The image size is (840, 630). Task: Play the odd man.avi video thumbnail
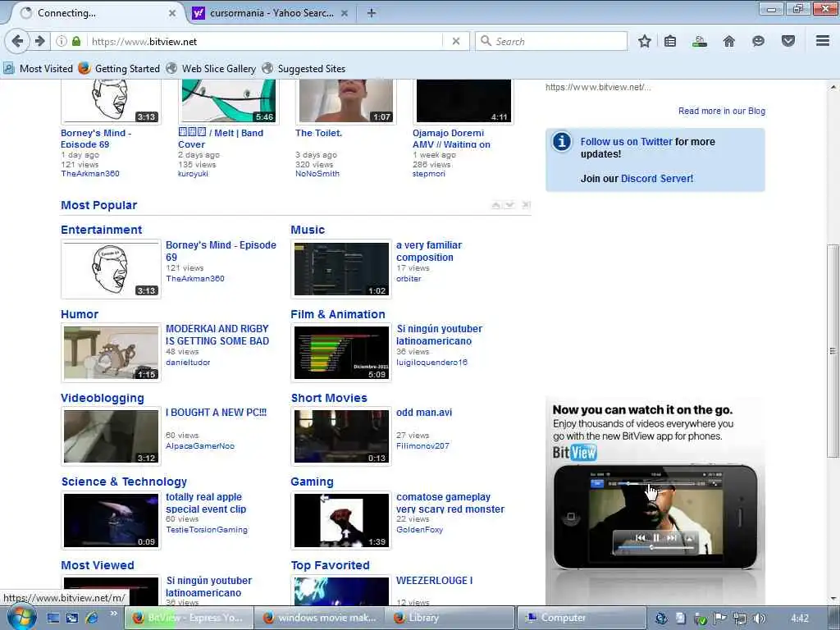tap(341, 436)
